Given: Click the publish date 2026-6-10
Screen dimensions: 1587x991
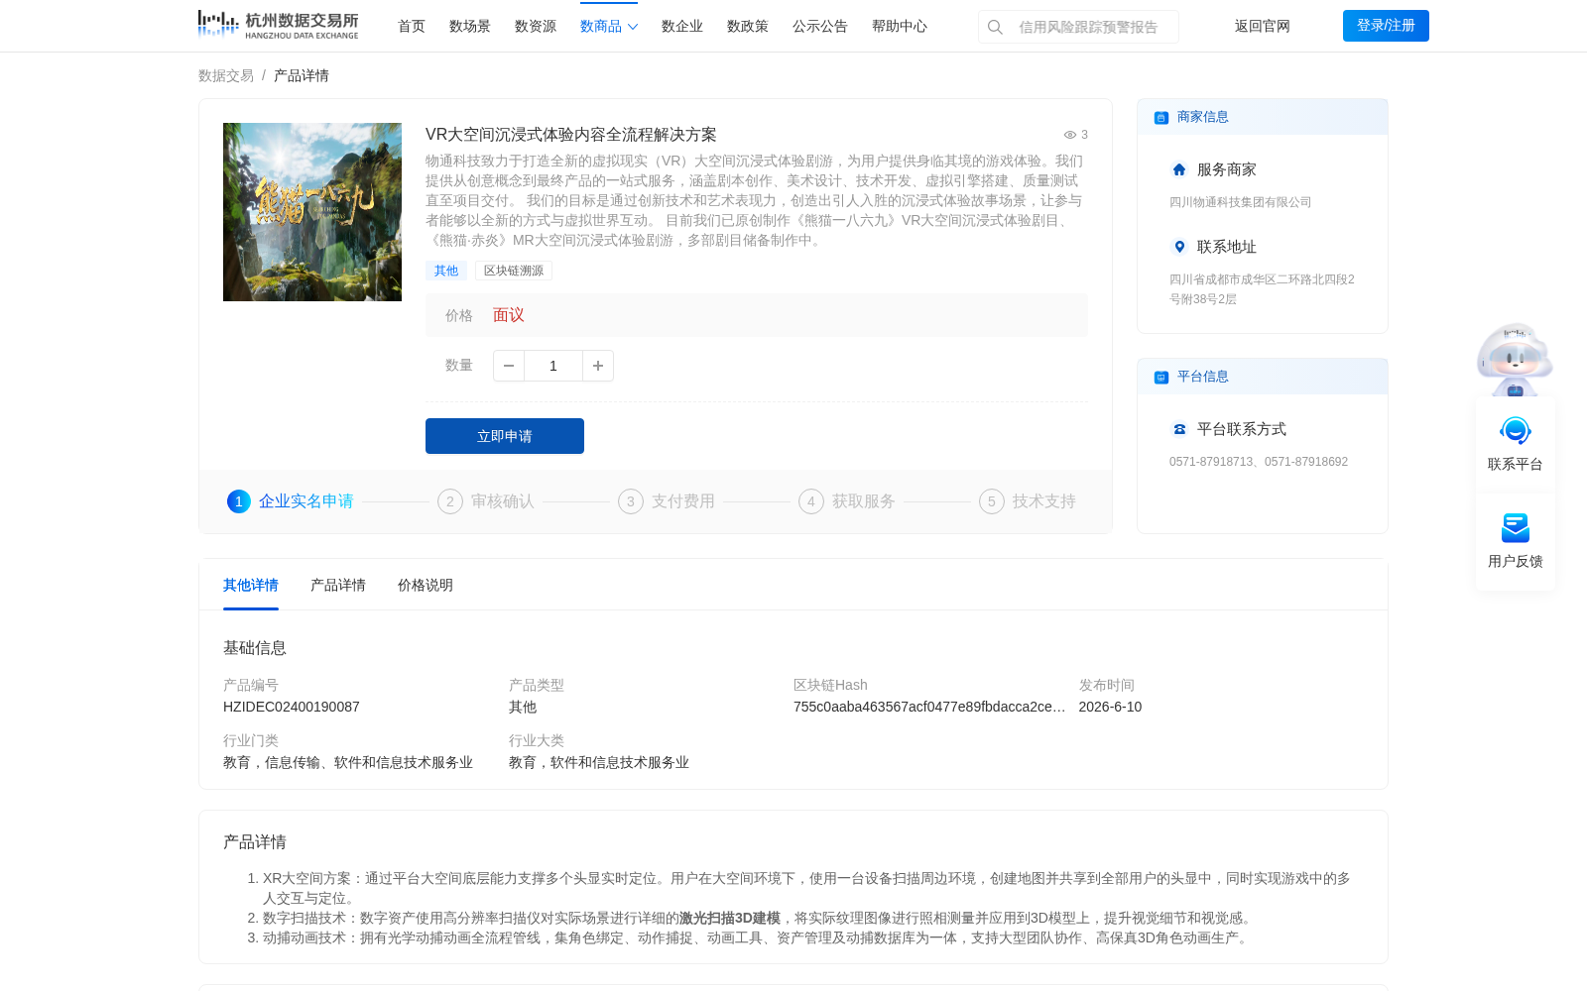Looking at the screenshot, I should [x=1110, y=707].
